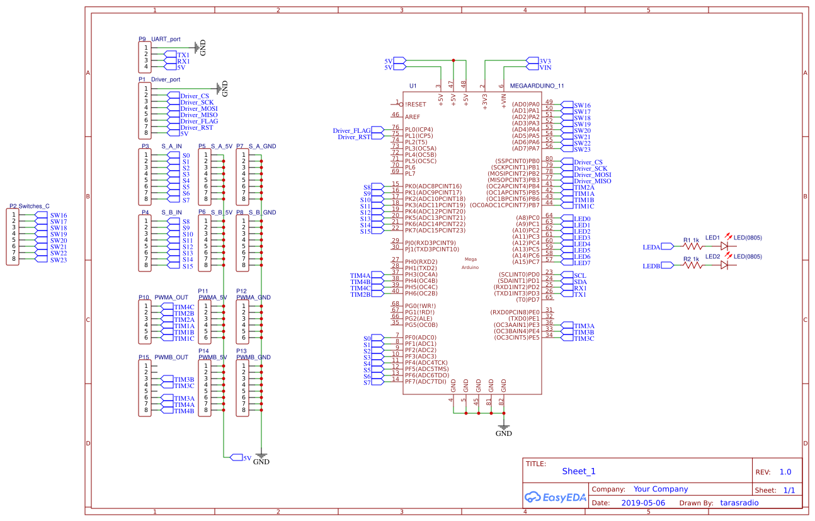Click the P2 Switches_C connector
The width and height of the screenshot is (815, 521).
[x=13, y=236]
